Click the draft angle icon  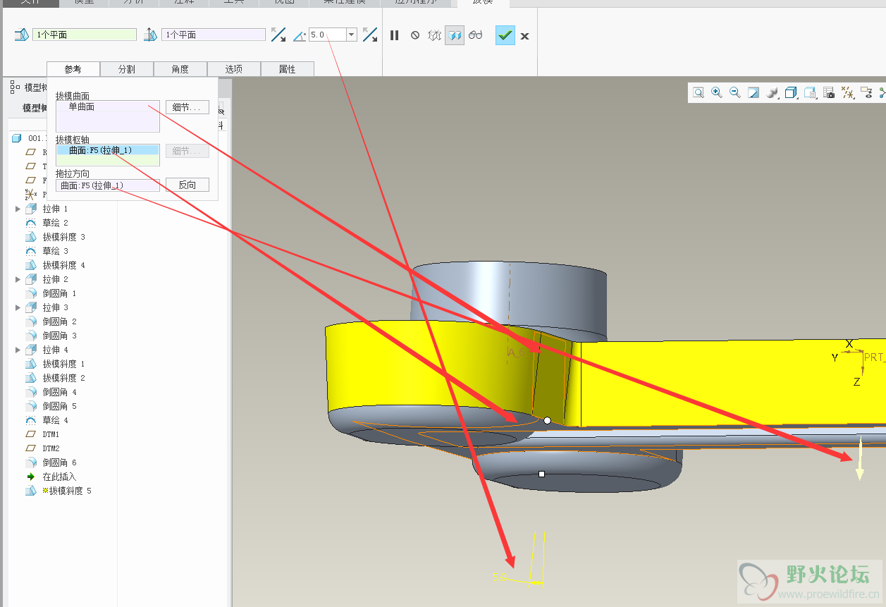click(x=300, y=35)
